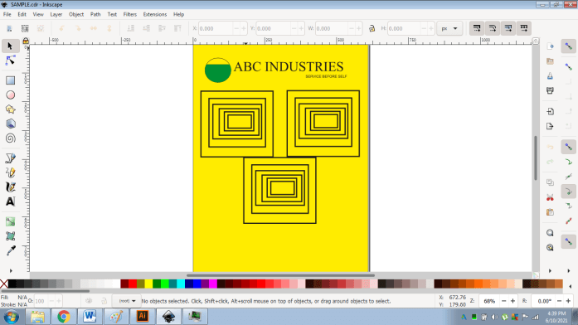Select the Mesh gradient tool
Viewport: 578px width, 325px height.
pos(10,235)
